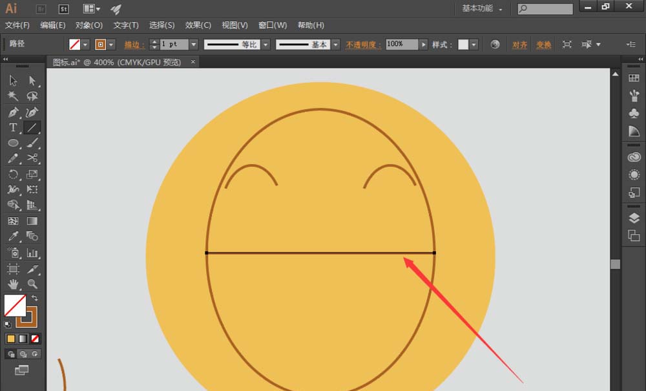Open the 窗口(W) menu
Viewport: 646px width, 391px height.
273,25
